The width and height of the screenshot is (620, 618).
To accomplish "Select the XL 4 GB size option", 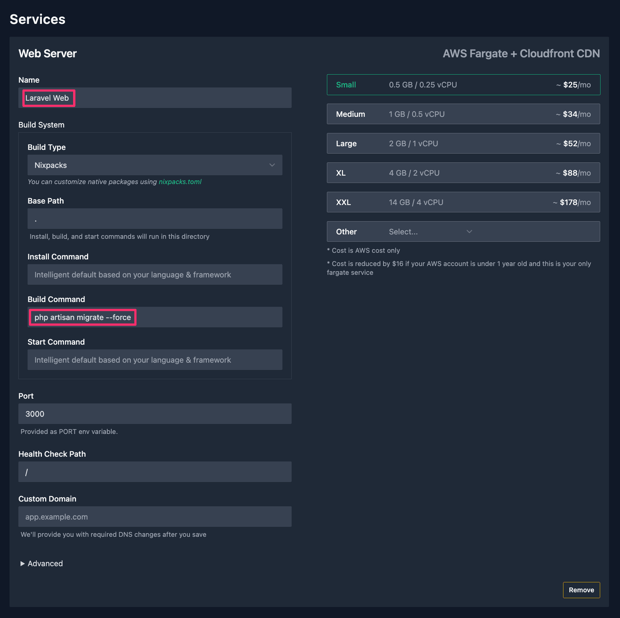I will (x=464, y=173).
